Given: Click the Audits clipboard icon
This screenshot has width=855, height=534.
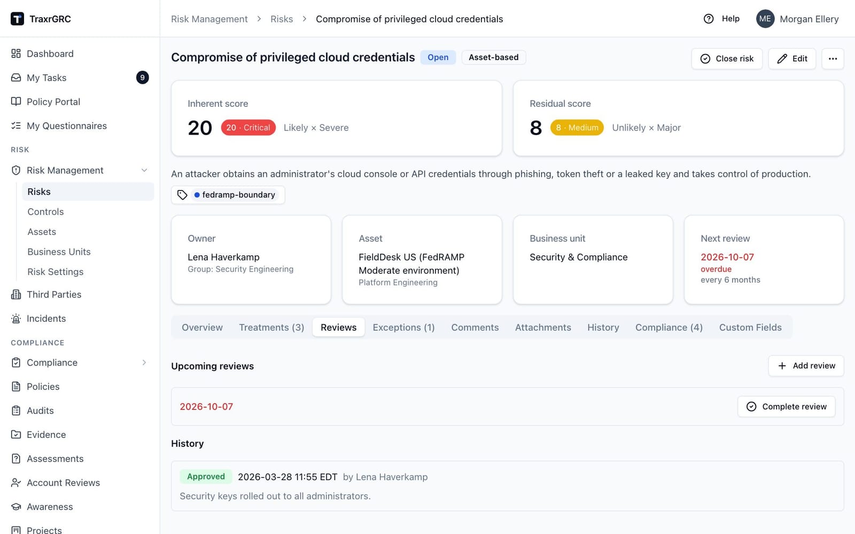Looking at the screenshot, I should pyautogui.click(x=16, y=411).
